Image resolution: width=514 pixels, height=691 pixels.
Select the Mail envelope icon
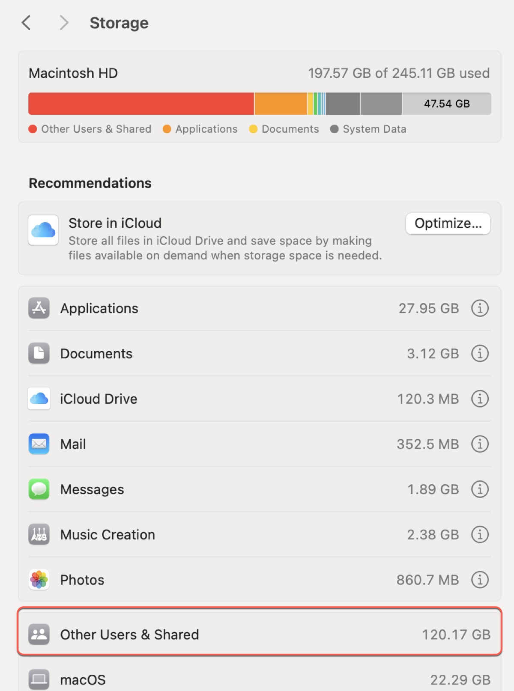click(39, 444)
